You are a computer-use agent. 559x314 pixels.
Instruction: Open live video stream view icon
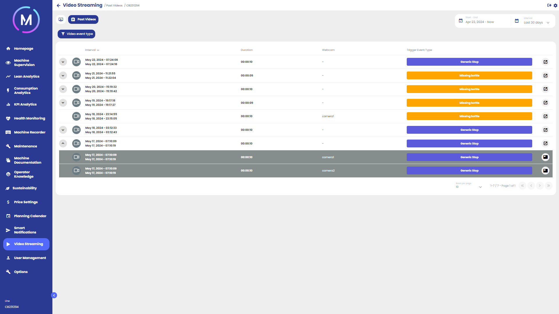point(61,19)
